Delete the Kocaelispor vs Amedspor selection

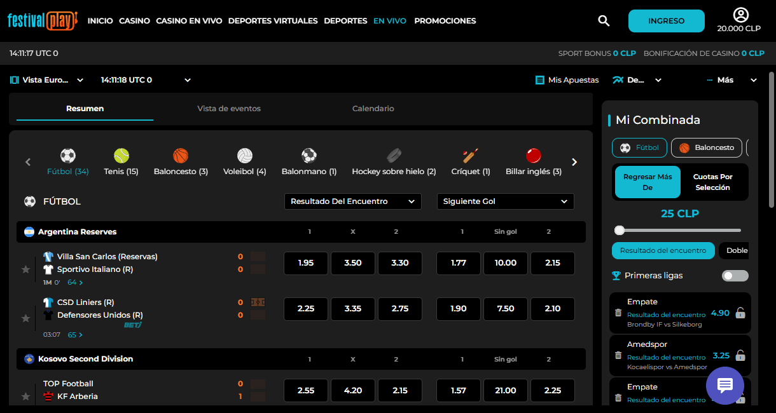tap(618, 355)
